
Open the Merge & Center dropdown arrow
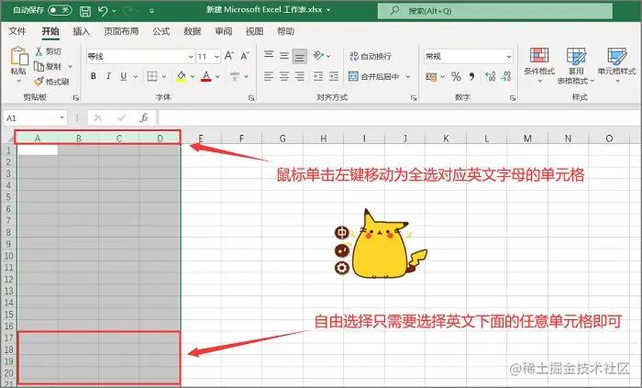point(408,76)
